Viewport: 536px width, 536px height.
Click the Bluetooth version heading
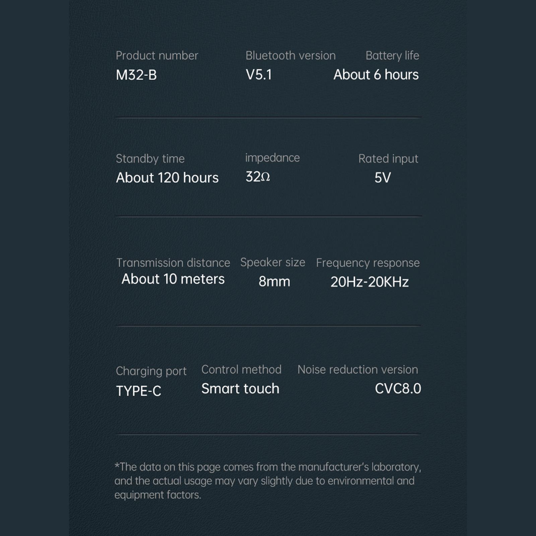click(290, 56)
